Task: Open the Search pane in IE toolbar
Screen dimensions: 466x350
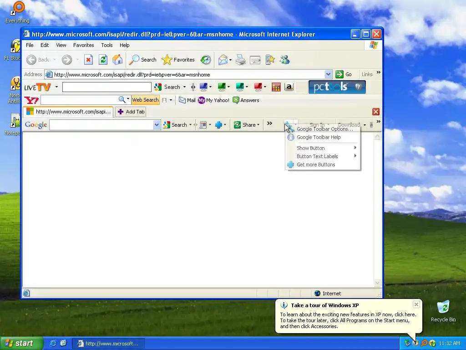Action: pos(142,60)
